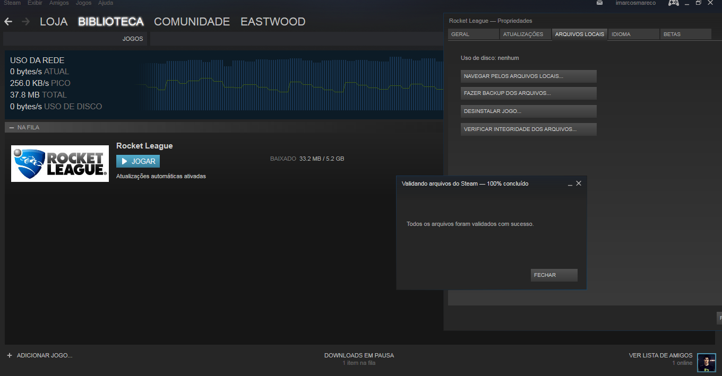Click Desinstalar jogo button
This screenshot has width=722, height=376.
529,111
